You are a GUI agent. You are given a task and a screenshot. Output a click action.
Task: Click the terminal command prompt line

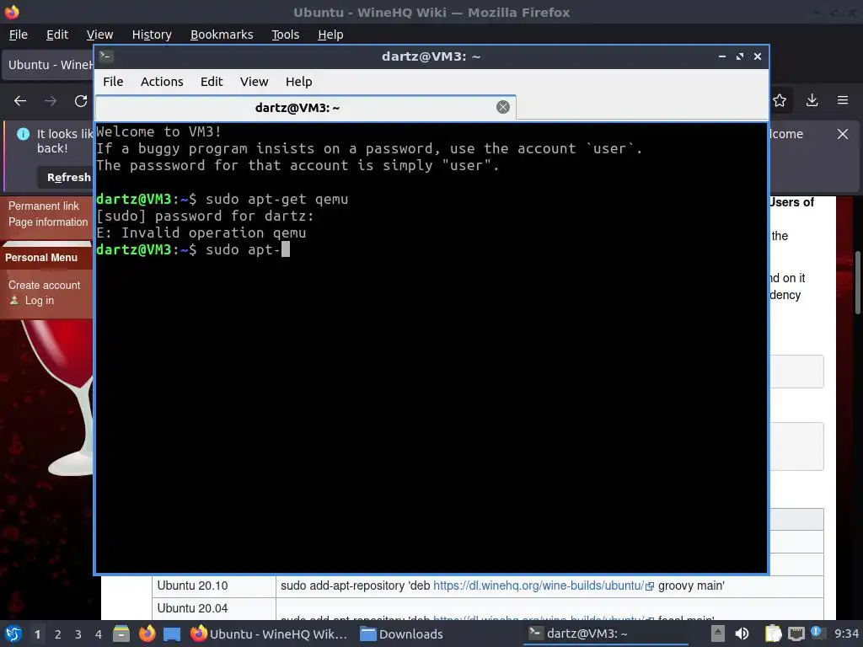click(193, 249)
